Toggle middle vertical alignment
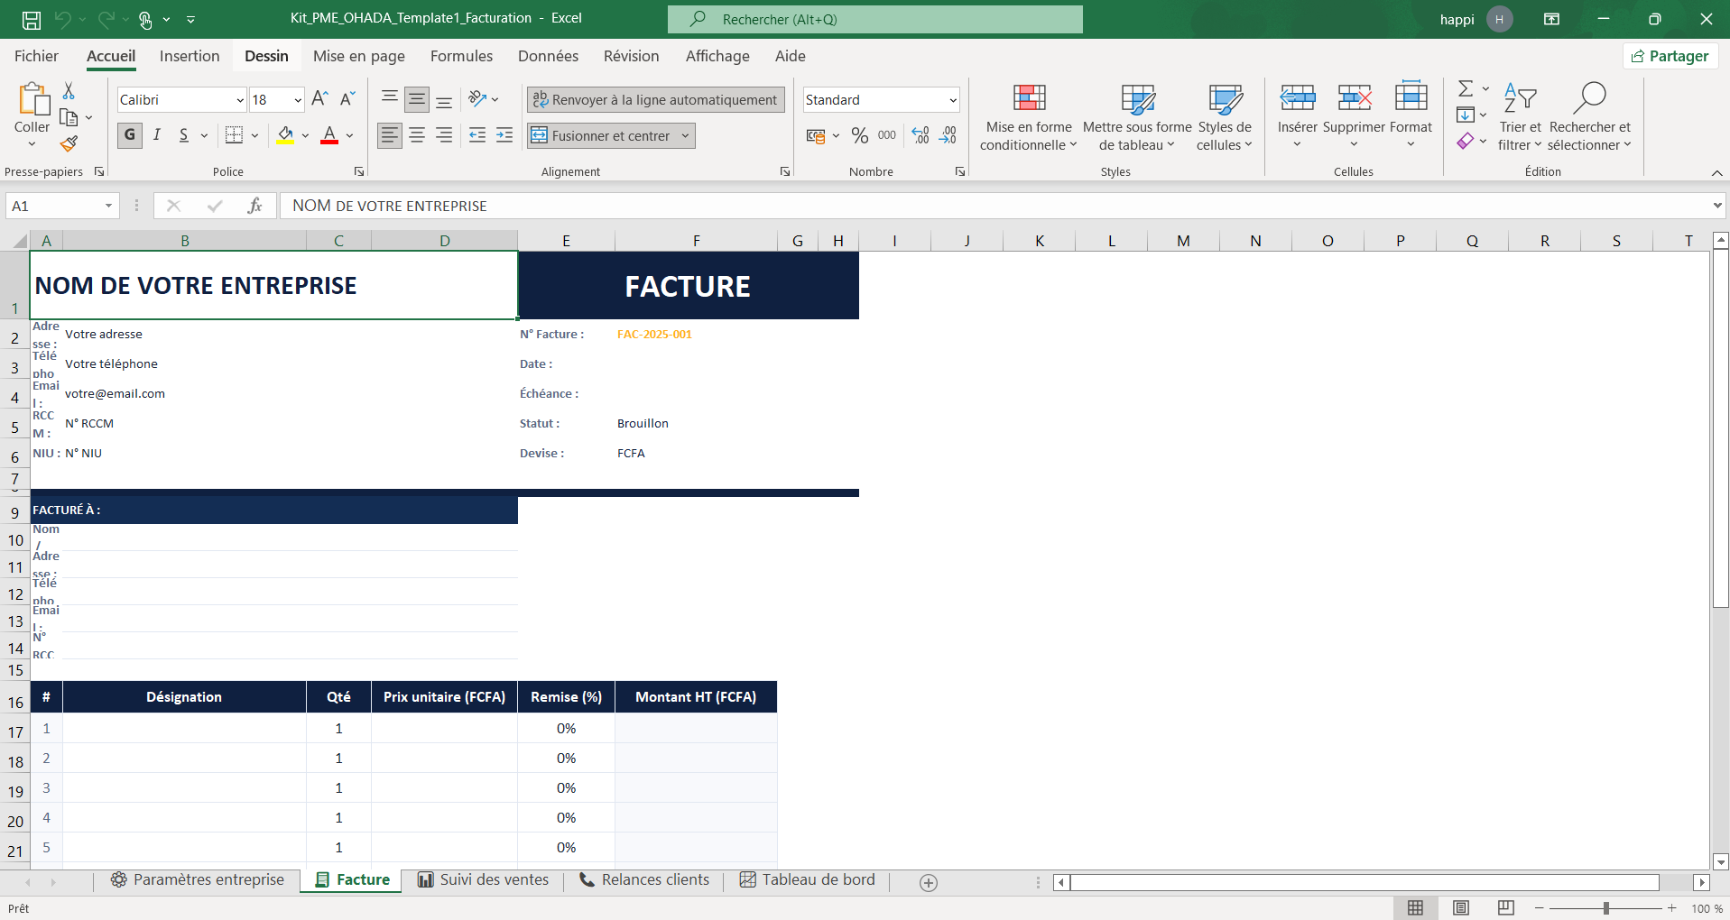 click(417, 99)
